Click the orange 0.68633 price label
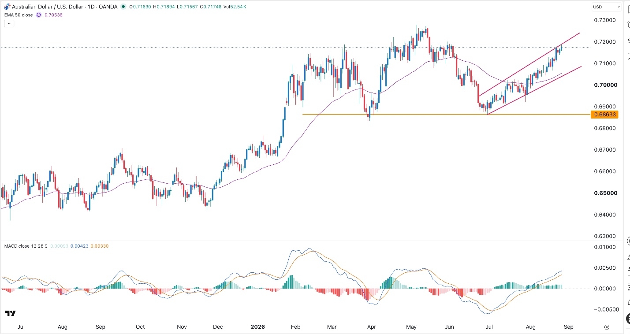The height and width of the screenshot is (334, 630). tap(605, 115)
